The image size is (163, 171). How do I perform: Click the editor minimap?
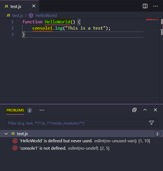pyautogui.click(x=152, y=20)
